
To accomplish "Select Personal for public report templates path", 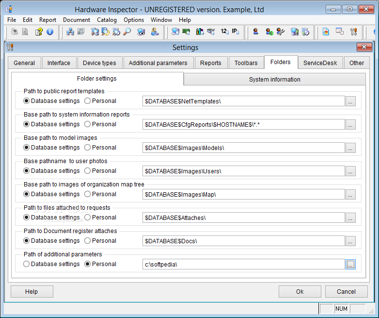I will [x=100, y=101].
